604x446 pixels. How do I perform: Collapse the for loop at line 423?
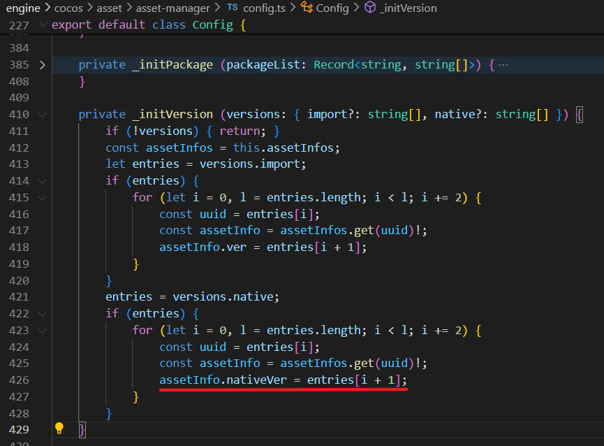43,331
